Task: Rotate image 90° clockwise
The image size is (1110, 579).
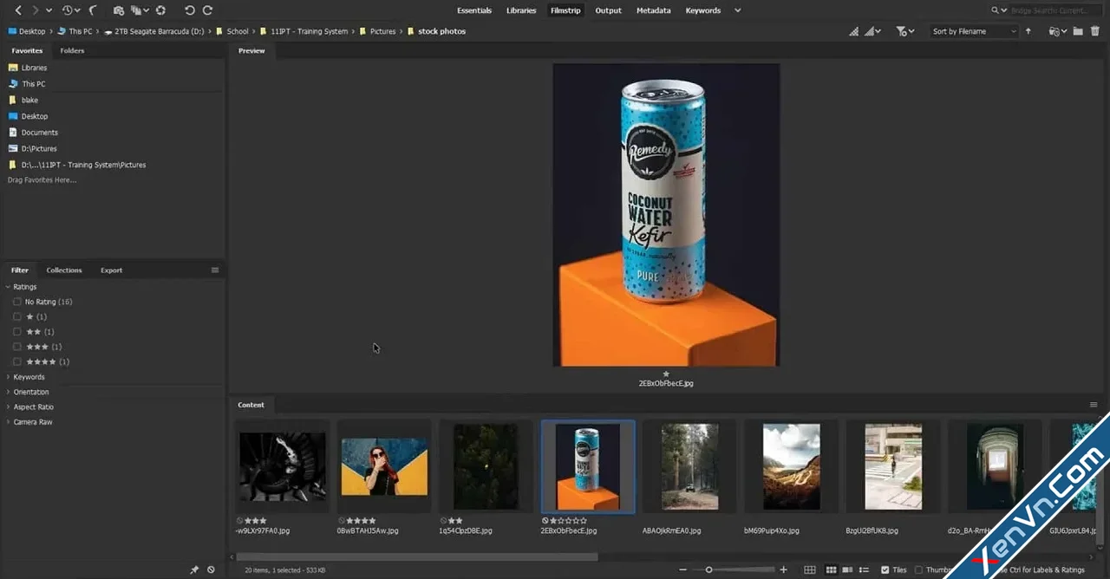Action: tap(207, 10)
